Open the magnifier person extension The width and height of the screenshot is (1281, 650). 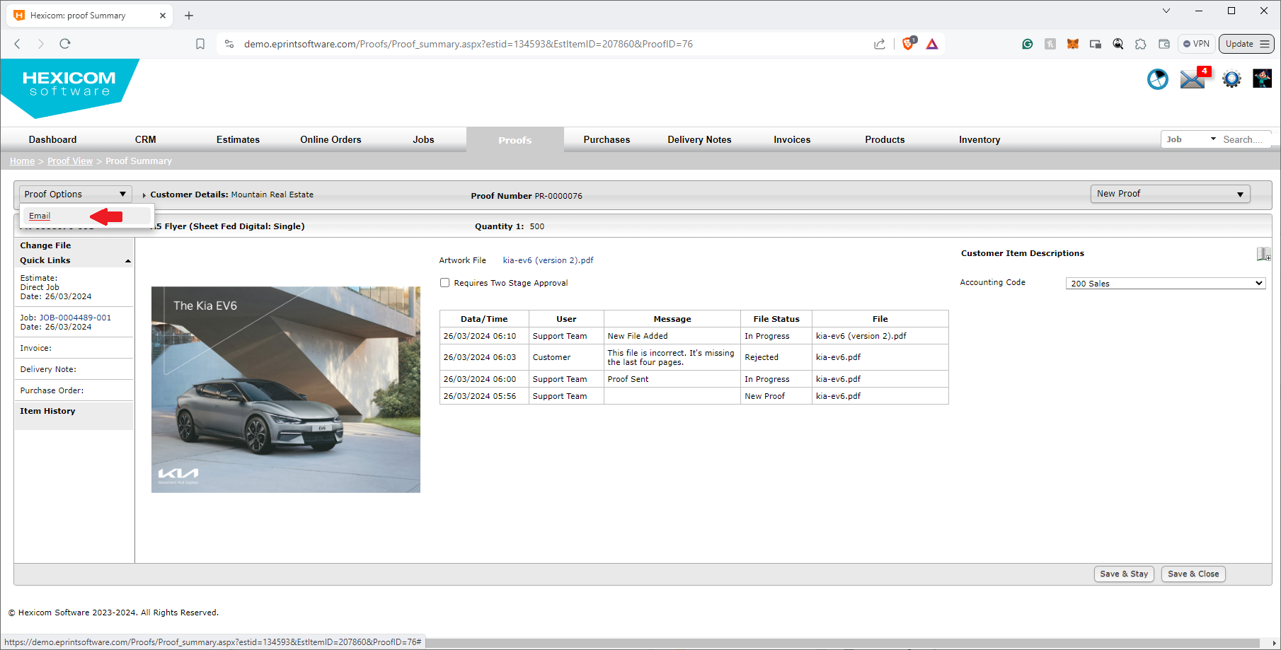pyautogui.click(x=1118, y=44)
